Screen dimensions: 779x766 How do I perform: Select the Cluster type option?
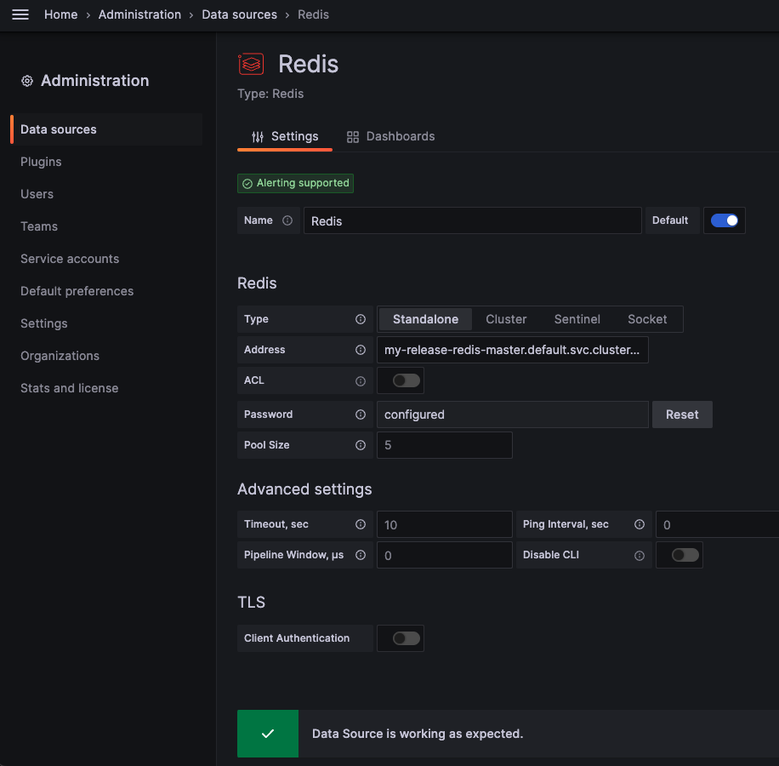point(506,319)
